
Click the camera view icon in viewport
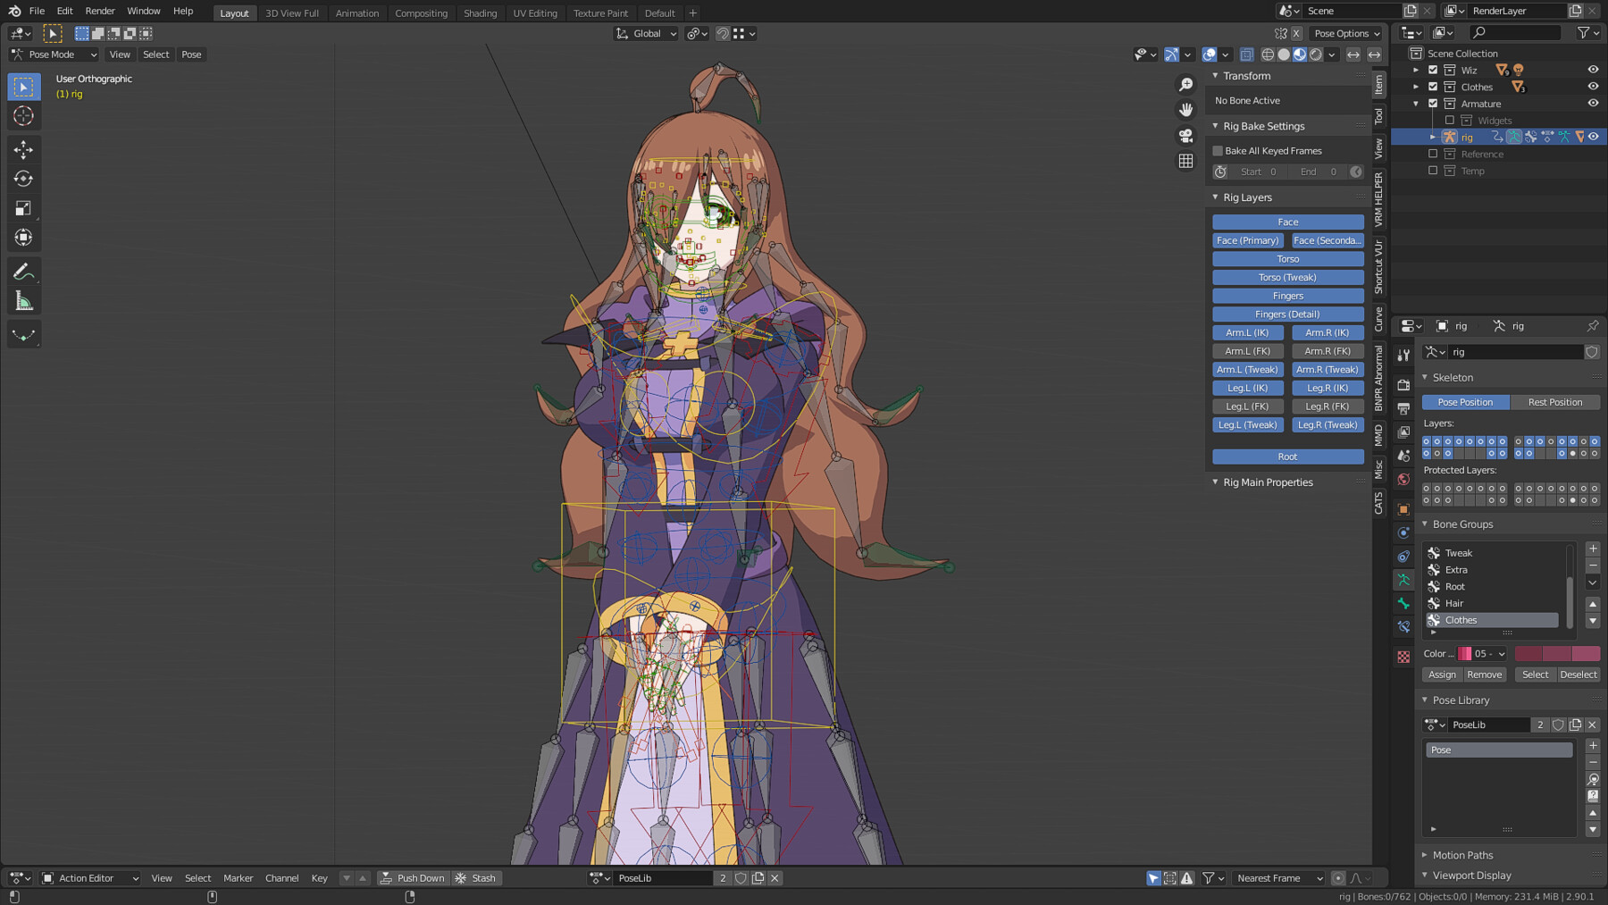1185,136
